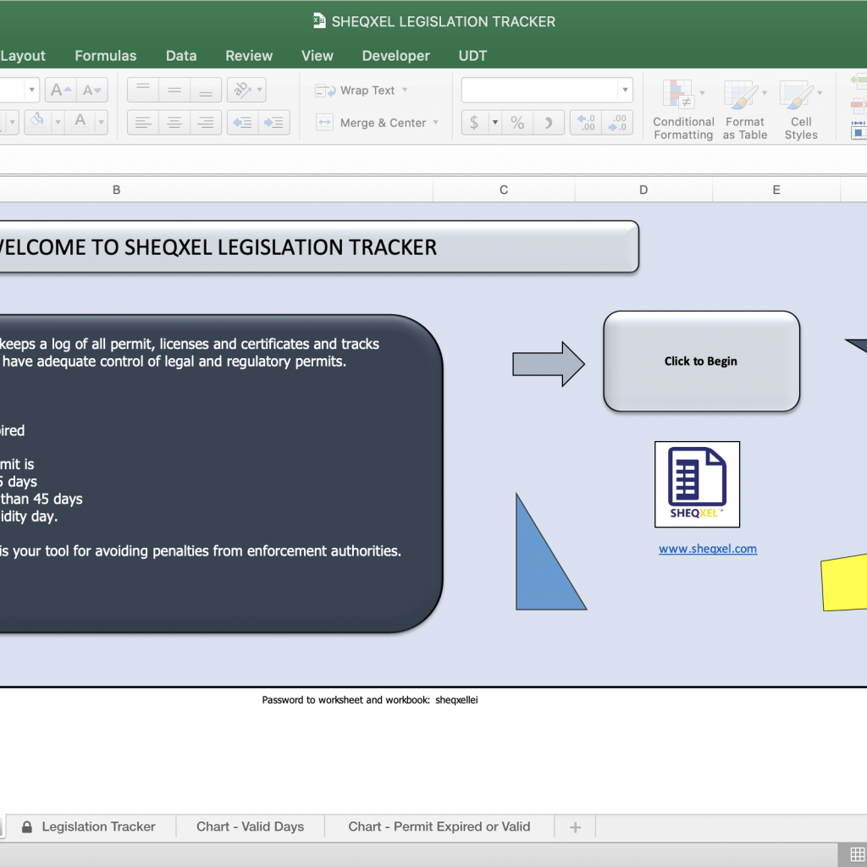Open Cell Styles gallery
The height and width of the screenshot is (867, 867).
pyautogui.click(x=800, y=109)
